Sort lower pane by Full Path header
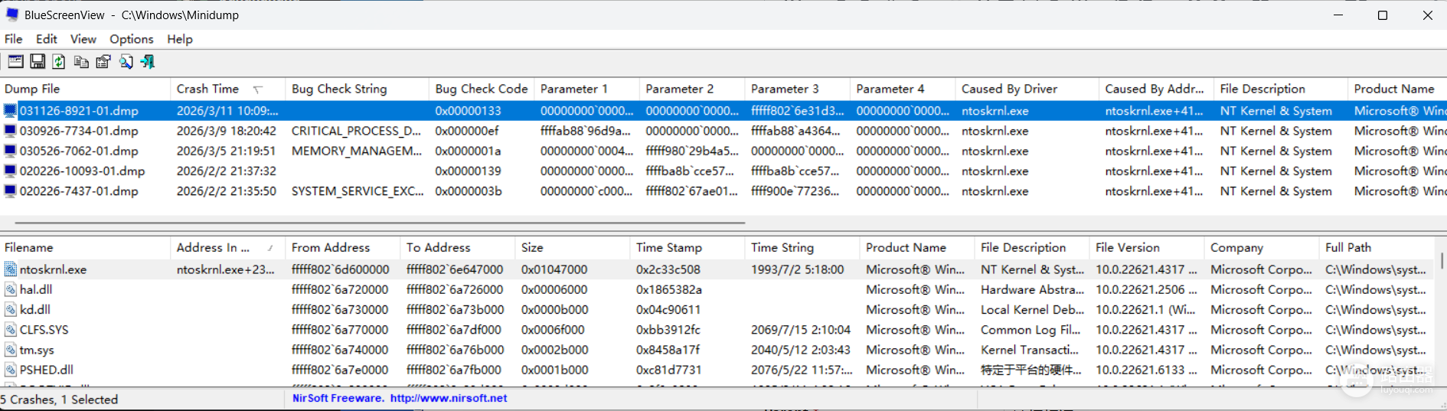1447x411 pixels. [1377, 247]
